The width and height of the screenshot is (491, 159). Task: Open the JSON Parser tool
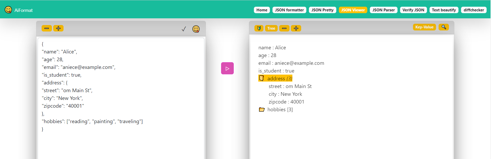[384, 10]
